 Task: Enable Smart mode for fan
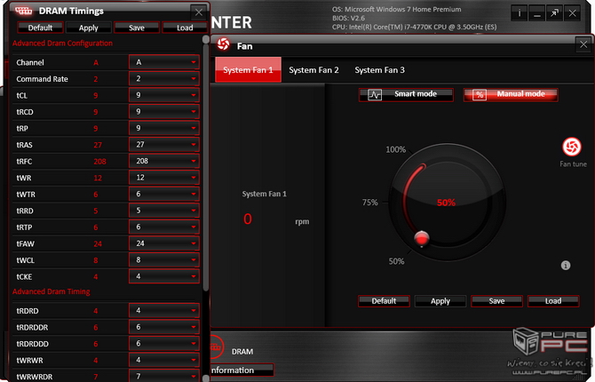[x=406, y=94]
